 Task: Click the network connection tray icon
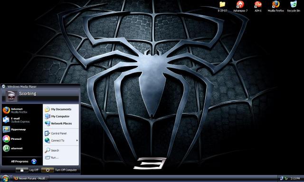281,179
